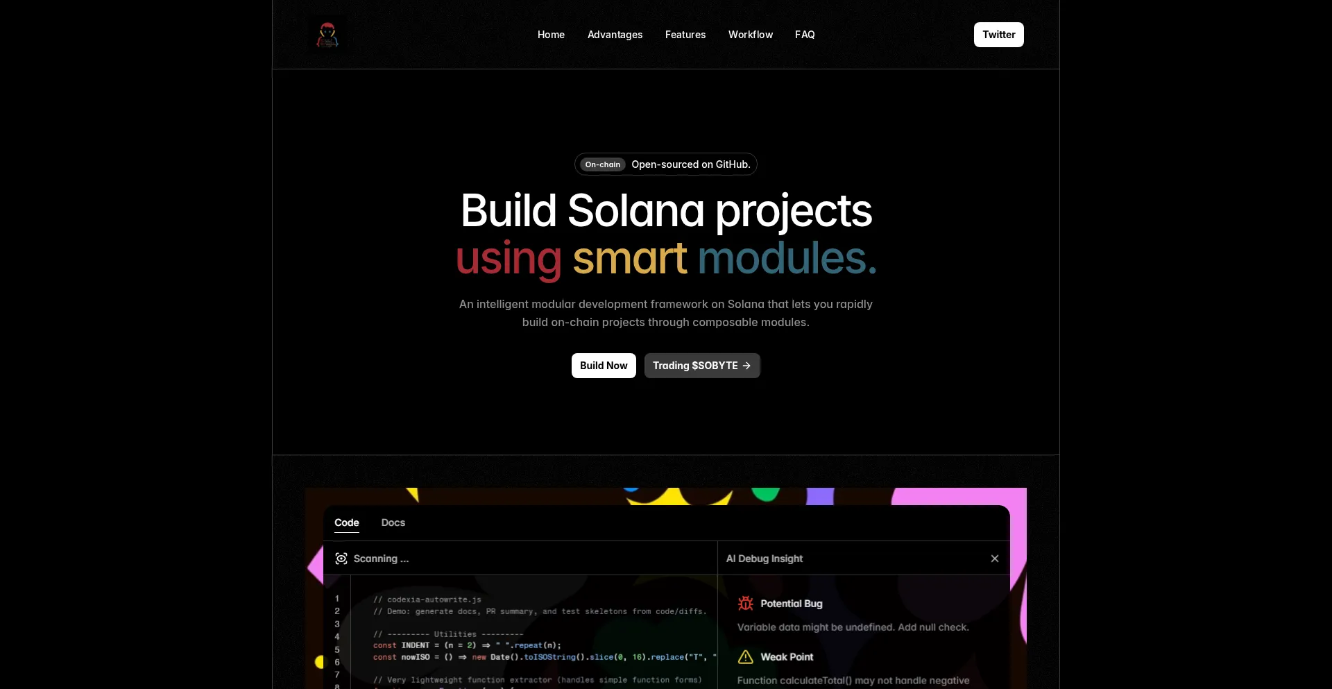Go to the Home nav link

(x=551, y=35)
